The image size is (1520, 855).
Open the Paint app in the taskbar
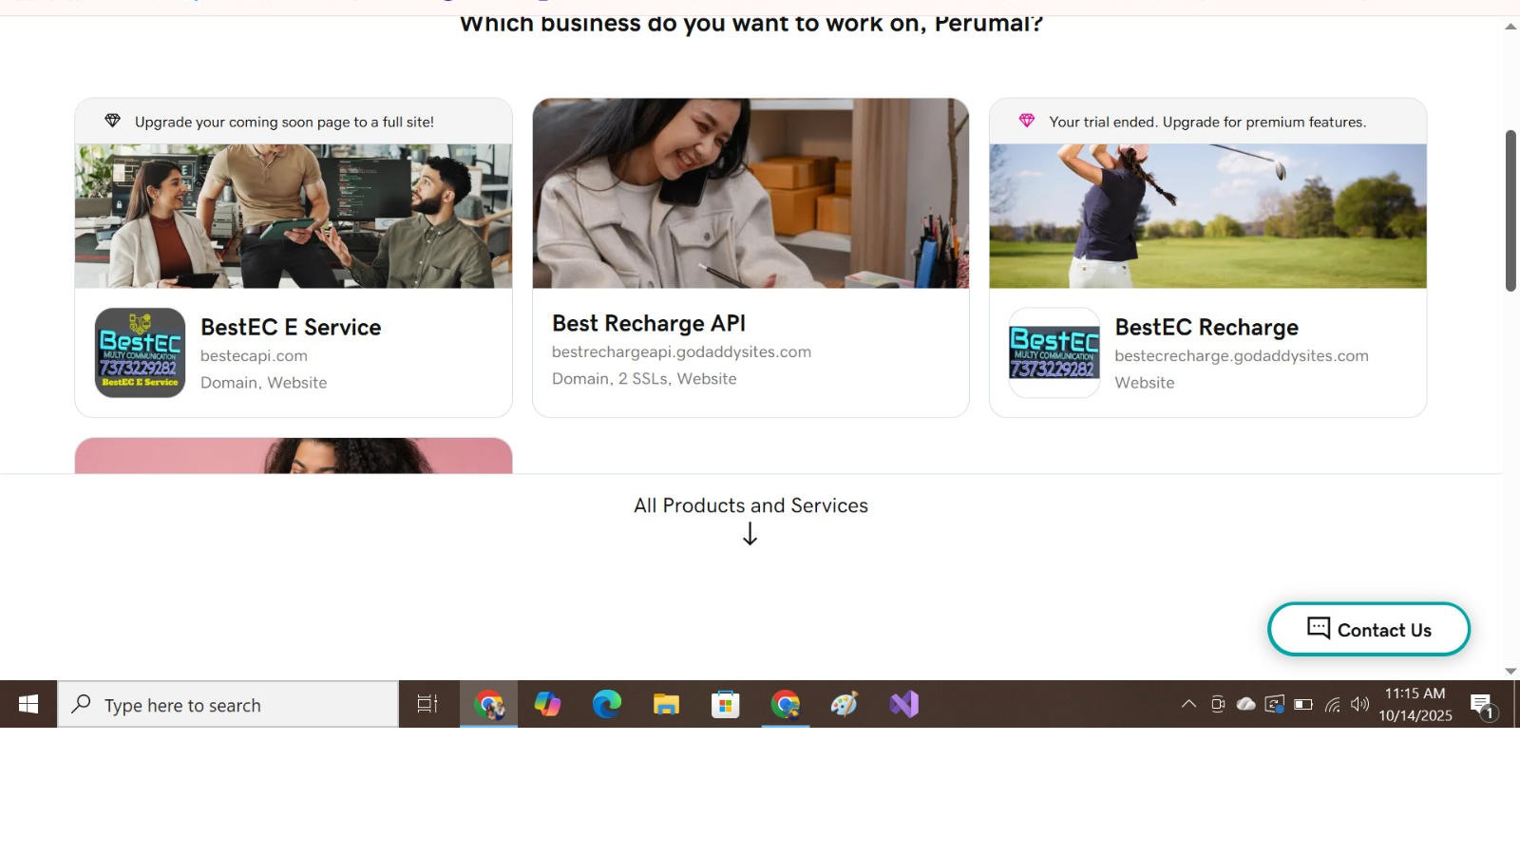tap(845, 705)
